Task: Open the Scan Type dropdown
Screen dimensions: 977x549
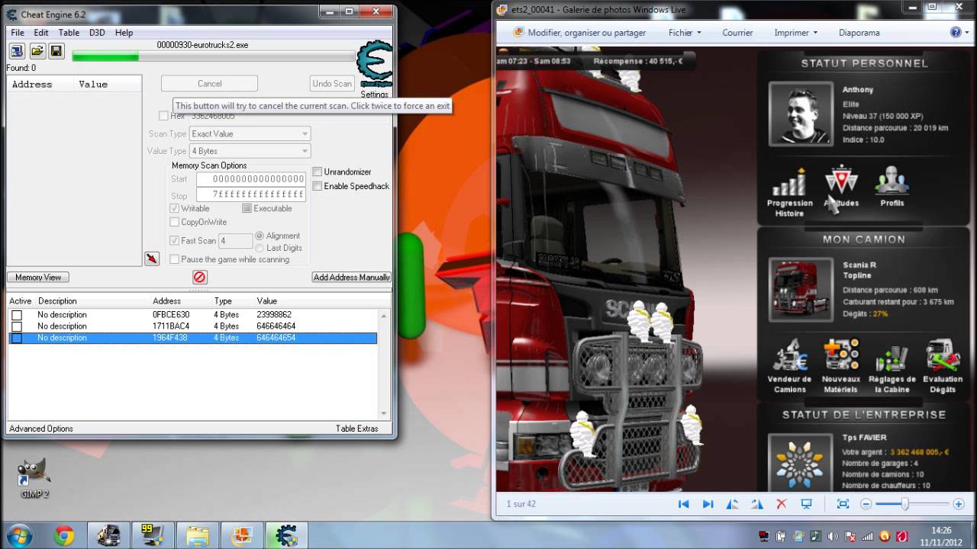Action: point(250,134)
